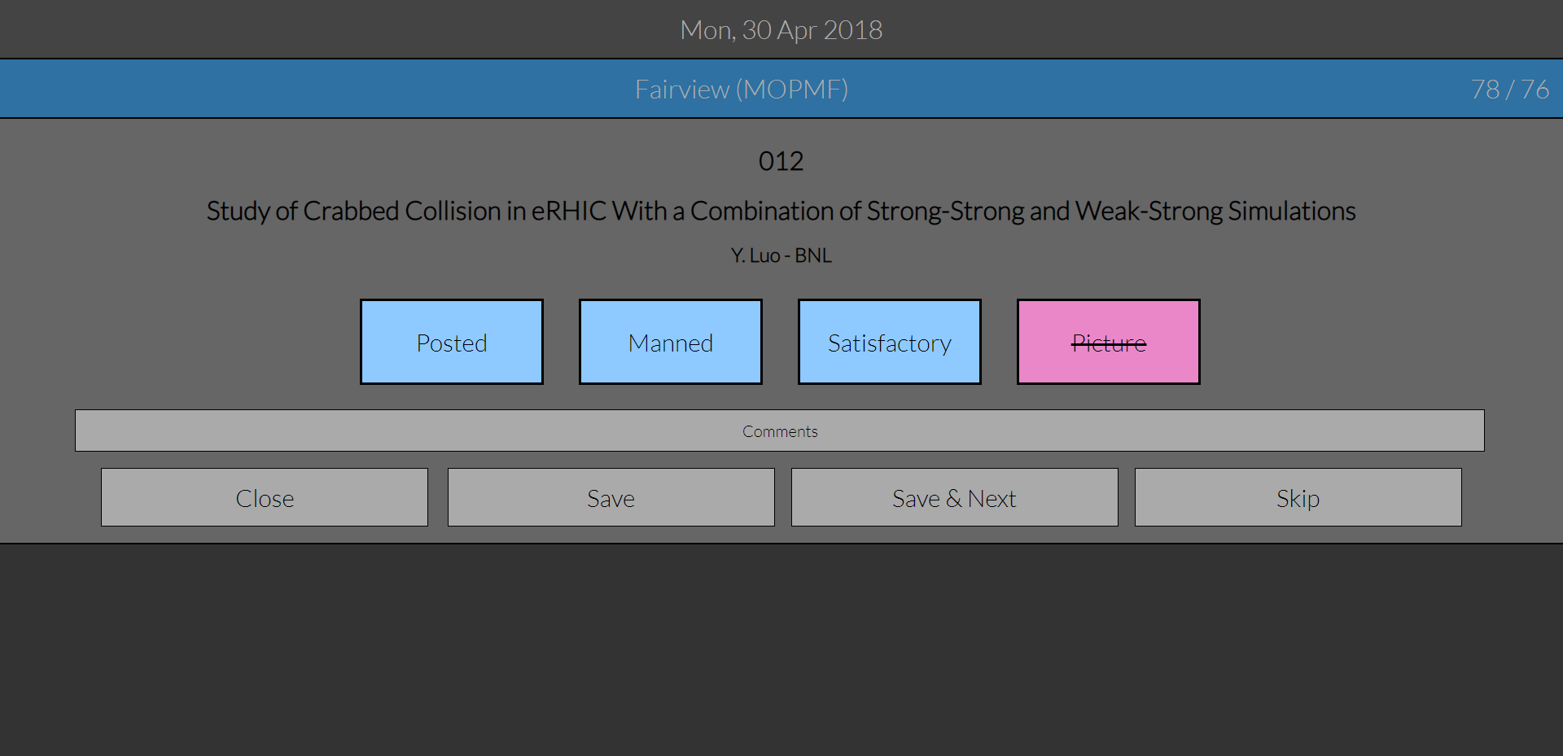Image resolution: width=1563 pixels, height=756 pixels.
Task: Toggle the Posted status button
Action: 452,342
